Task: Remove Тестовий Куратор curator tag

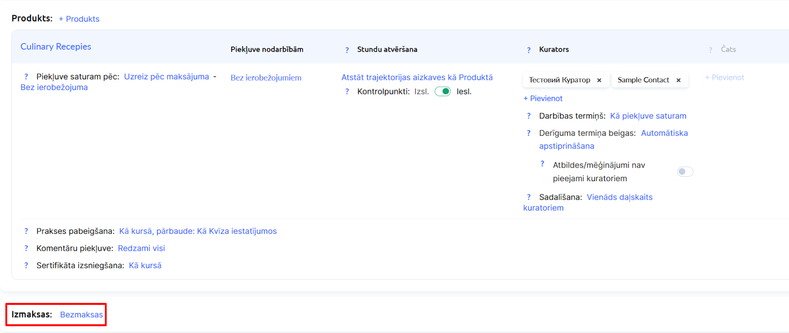Action: tap(599, 80)
